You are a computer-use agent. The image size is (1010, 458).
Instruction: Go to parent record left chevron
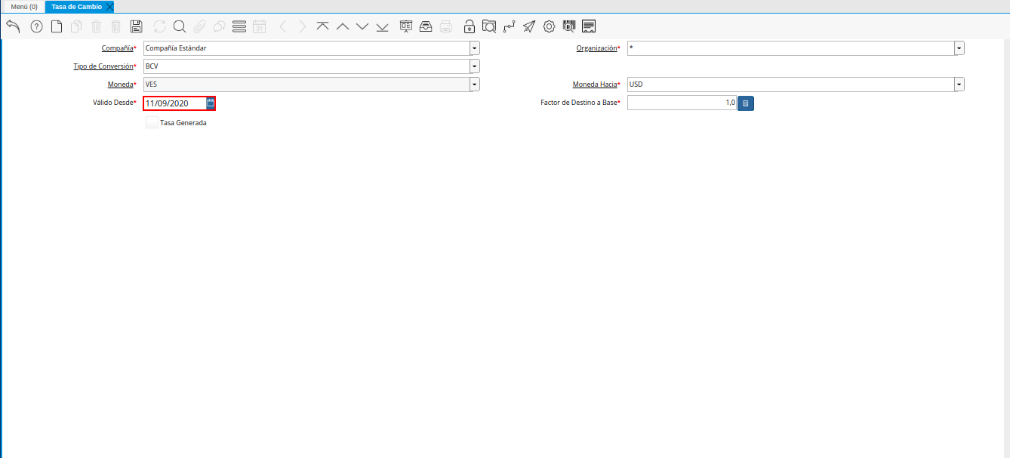(x=283, y=26)
